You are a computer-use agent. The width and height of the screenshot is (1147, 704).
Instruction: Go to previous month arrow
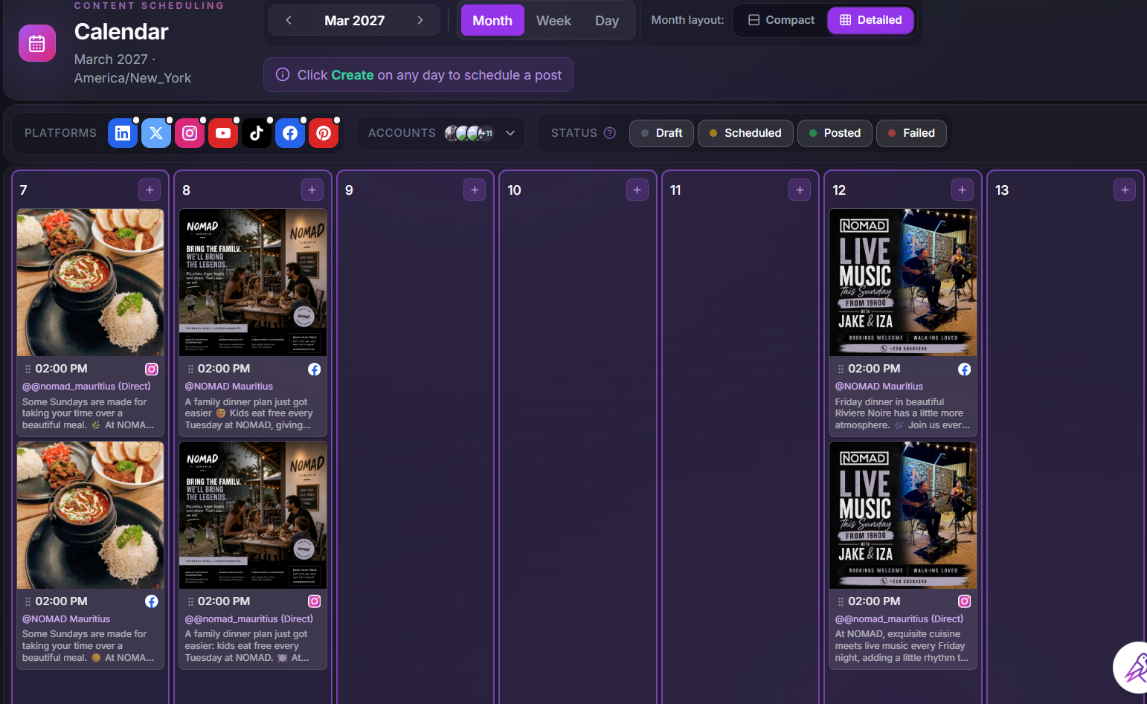289,20
